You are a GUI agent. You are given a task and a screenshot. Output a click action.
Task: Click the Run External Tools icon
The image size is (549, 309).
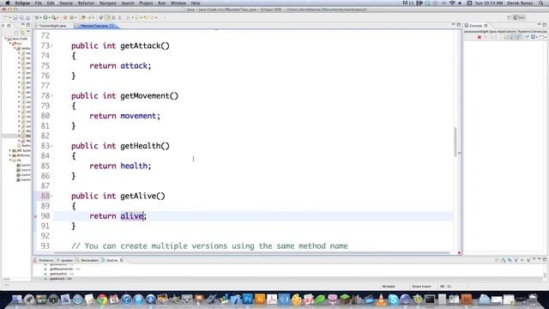54,17
